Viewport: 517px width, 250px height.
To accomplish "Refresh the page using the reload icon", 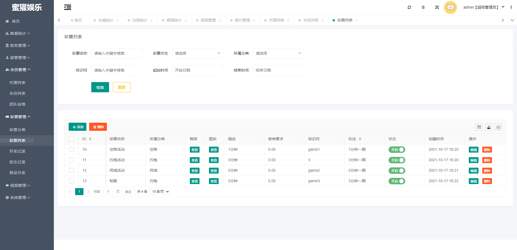I will [409, 7].
